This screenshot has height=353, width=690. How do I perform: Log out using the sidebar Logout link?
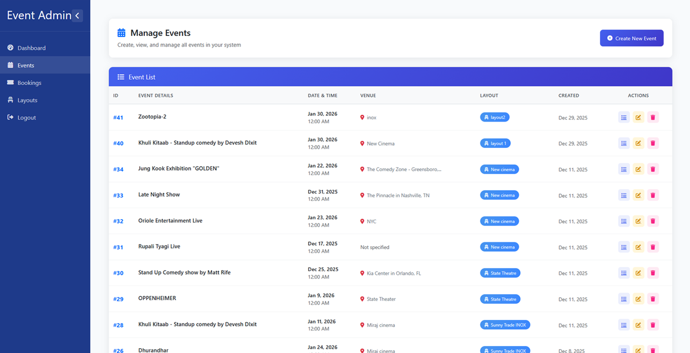pos(26,117)
